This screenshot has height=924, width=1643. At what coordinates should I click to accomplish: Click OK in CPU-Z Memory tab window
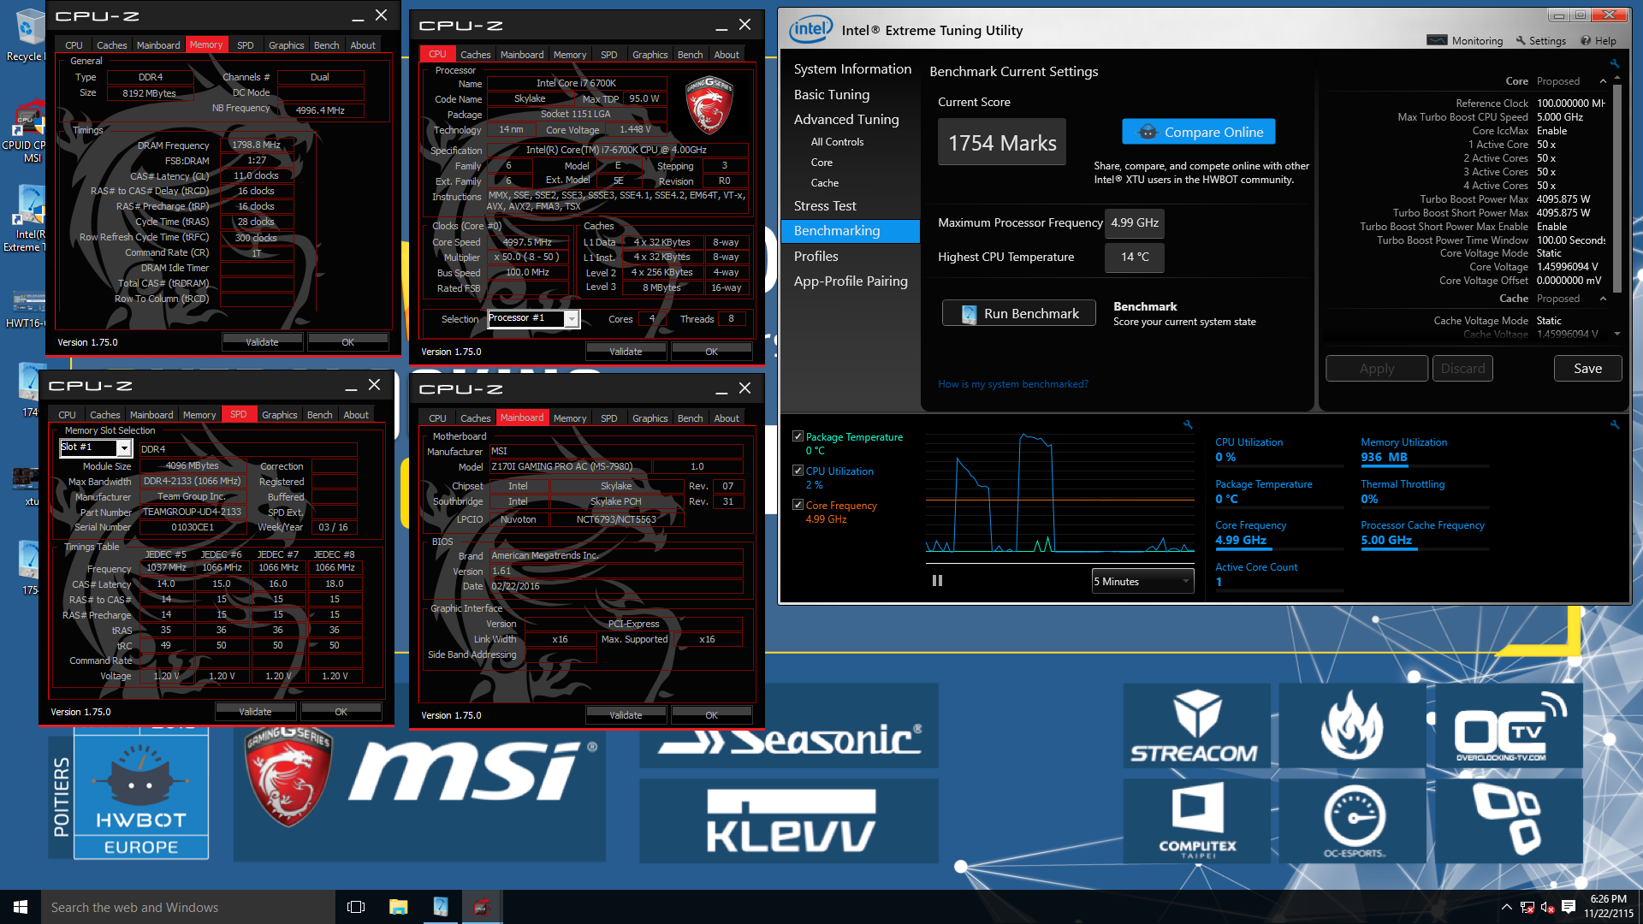coord(347,342)
